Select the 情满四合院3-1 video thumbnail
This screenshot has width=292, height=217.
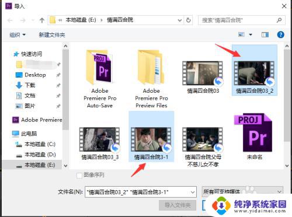click(x=151, y=139)
